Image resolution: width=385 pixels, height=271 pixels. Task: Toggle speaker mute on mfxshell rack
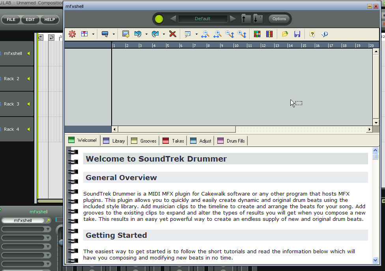pyautogui.click(x=29, y=53)
